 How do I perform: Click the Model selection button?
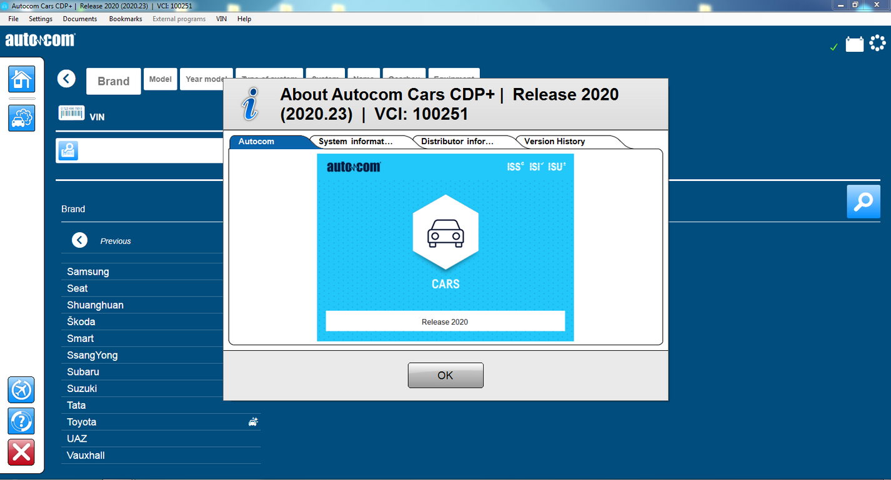pyautogui.click(x=160, y=79)
